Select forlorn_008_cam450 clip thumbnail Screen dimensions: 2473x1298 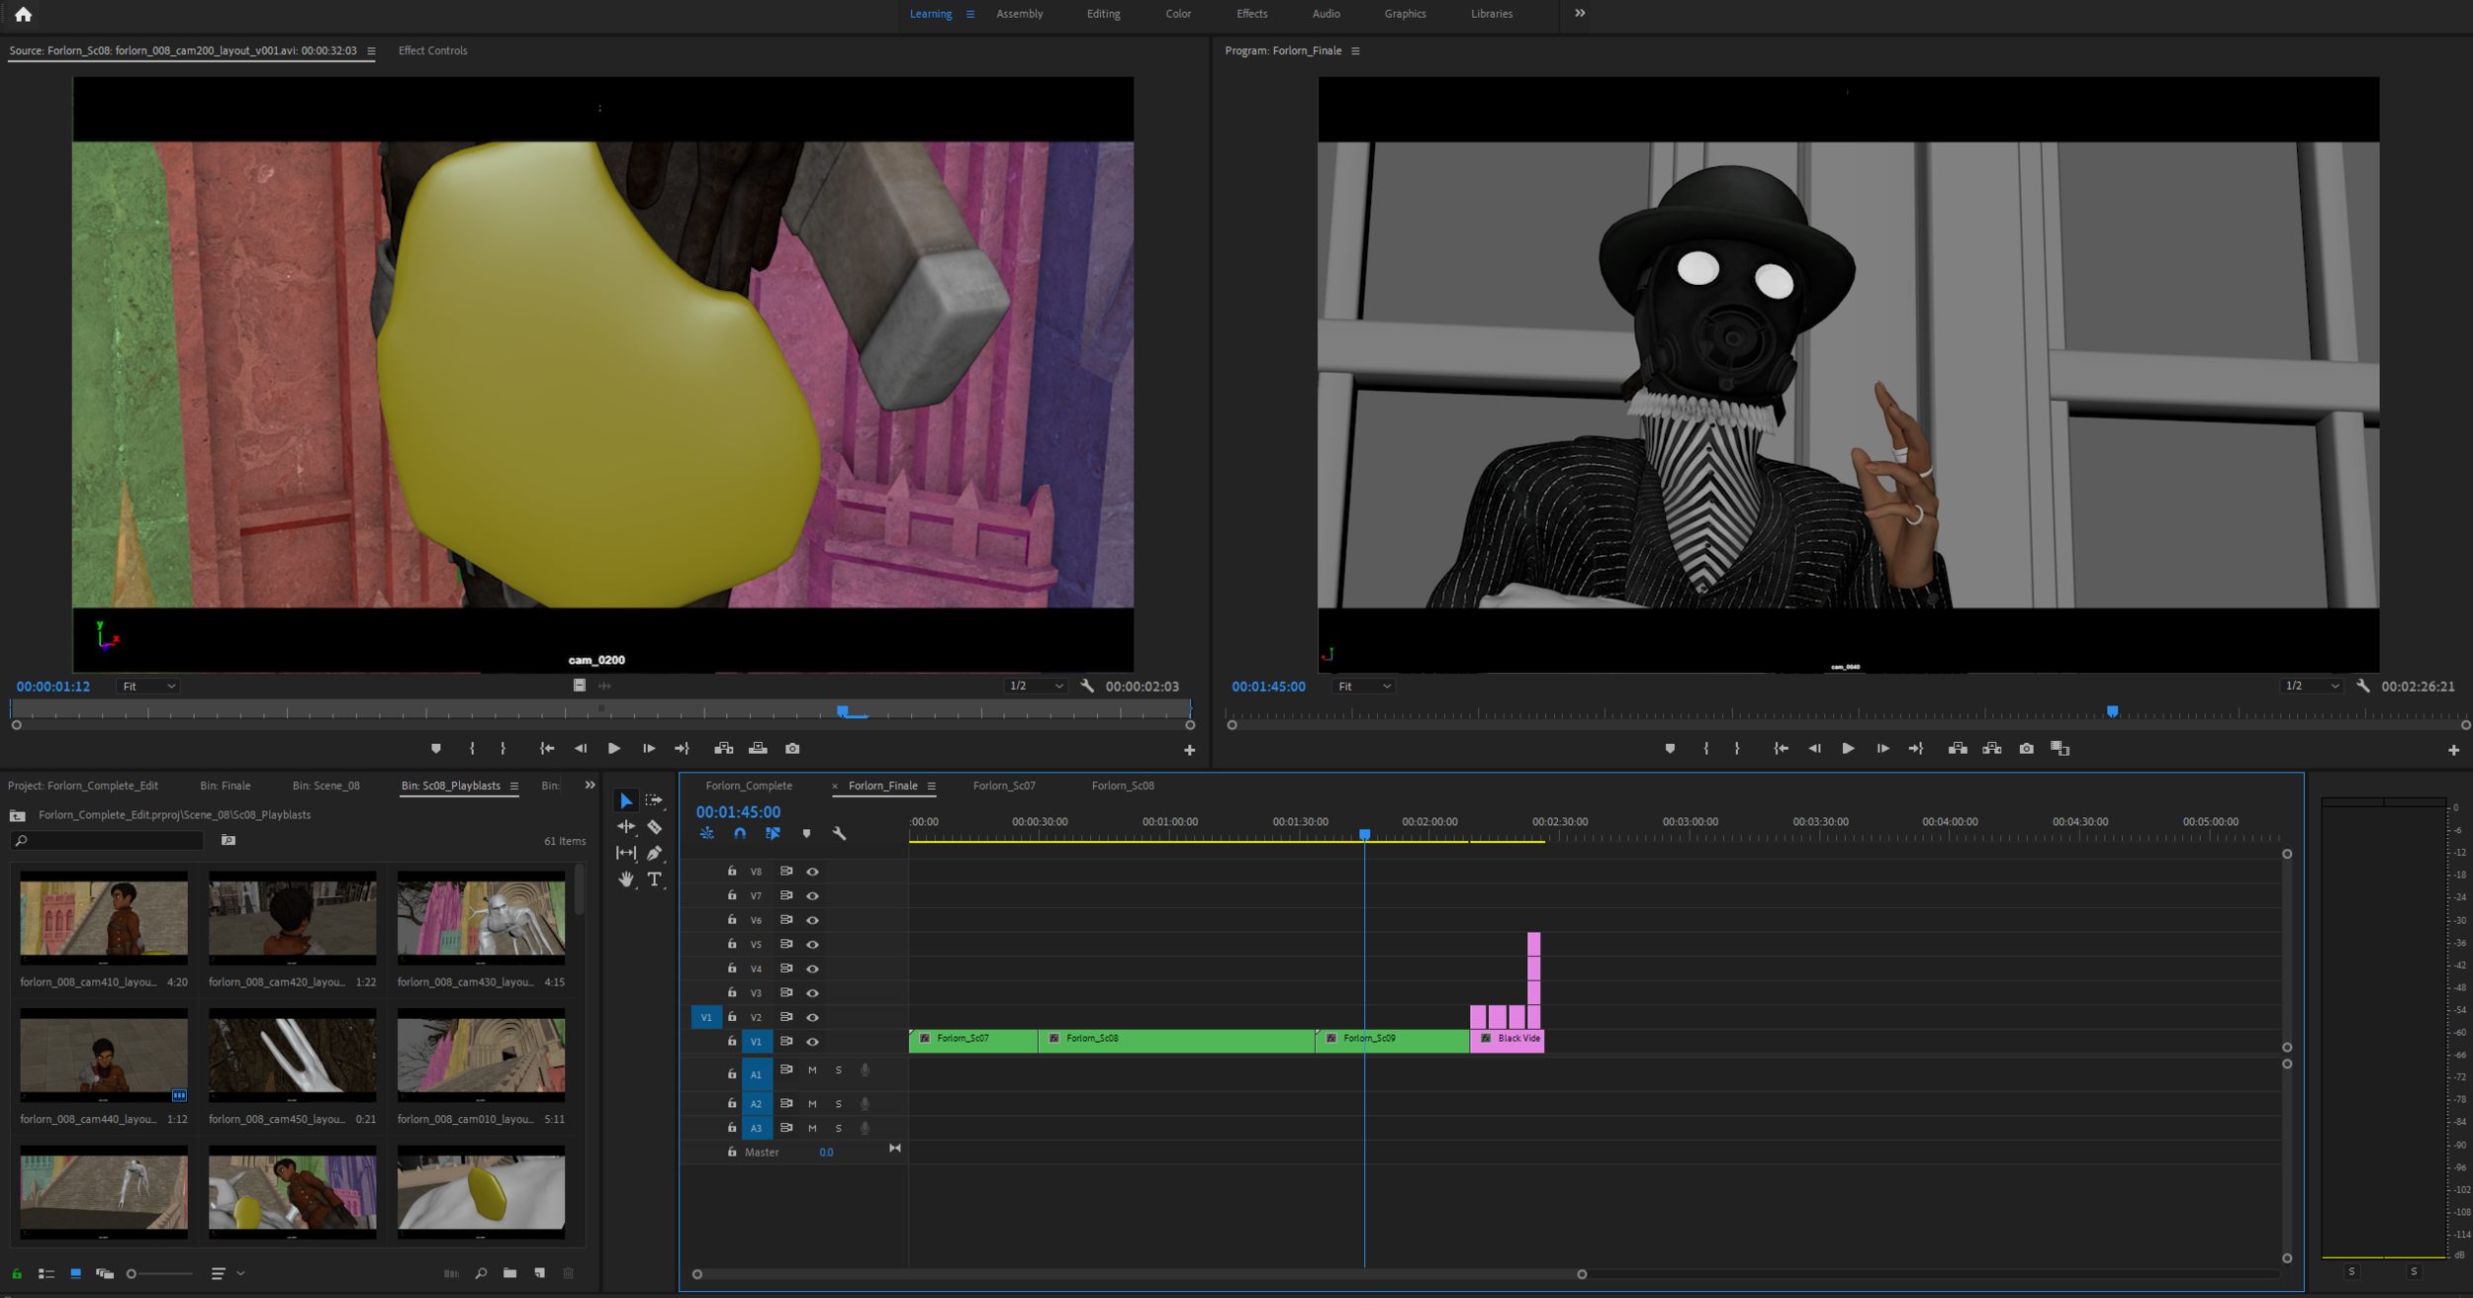click(292, 1055)
